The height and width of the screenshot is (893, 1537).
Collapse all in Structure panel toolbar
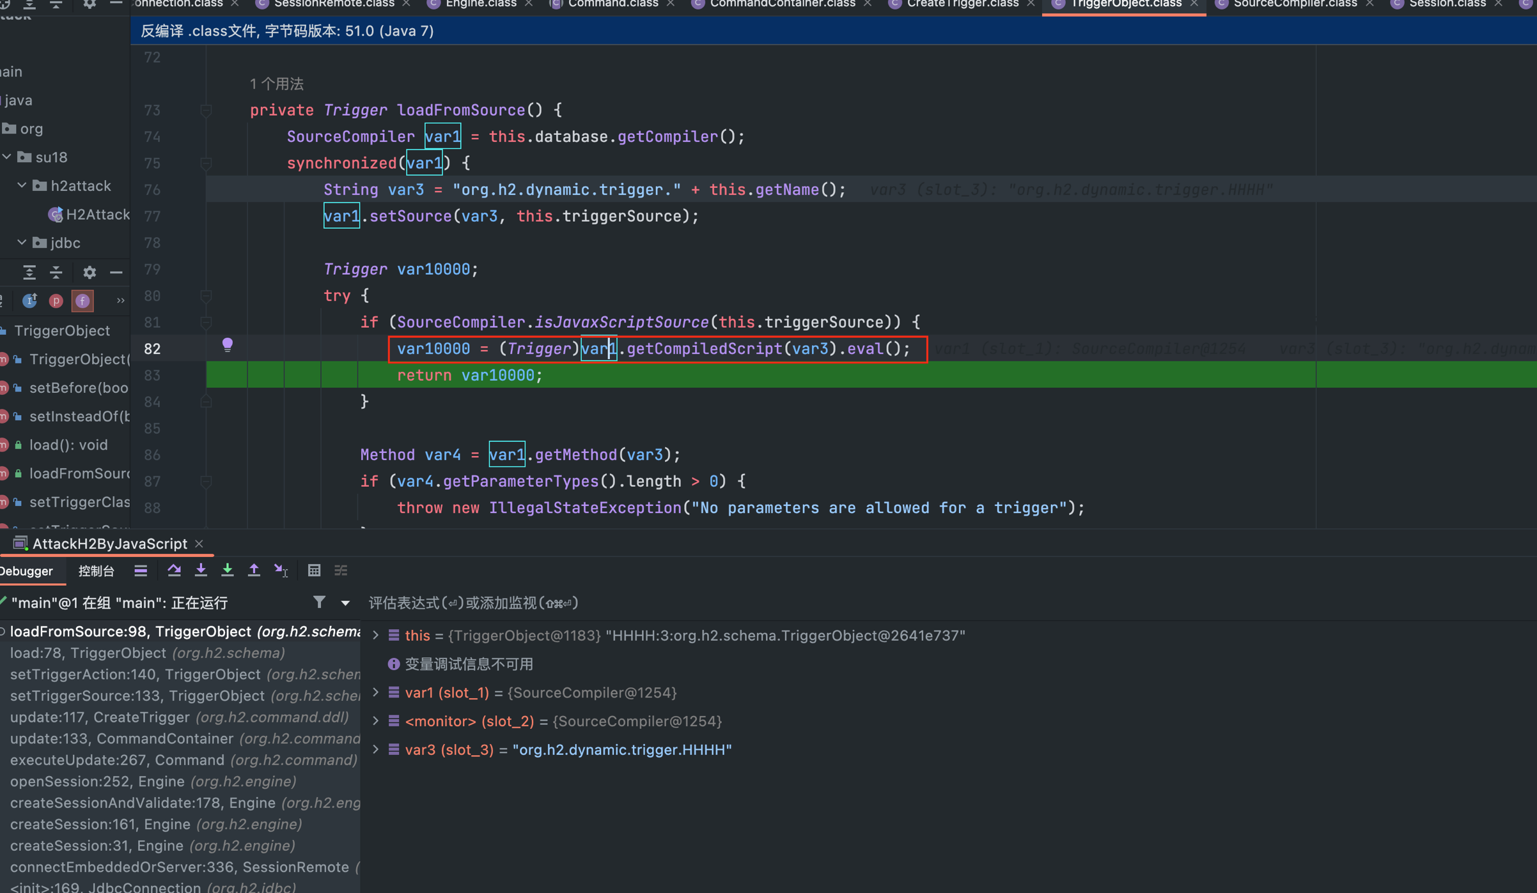[x=56, y=273]
